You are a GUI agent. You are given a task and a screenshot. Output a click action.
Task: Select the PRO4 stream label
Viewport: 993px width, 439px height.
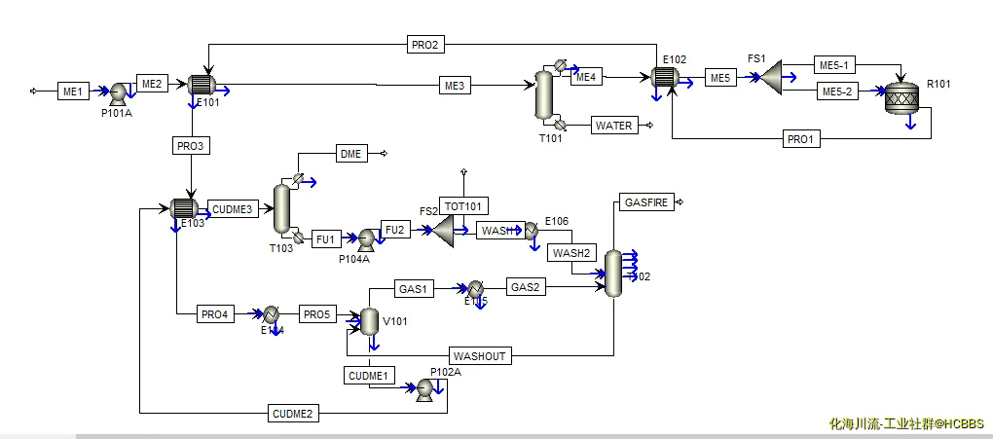coord(215,313)
